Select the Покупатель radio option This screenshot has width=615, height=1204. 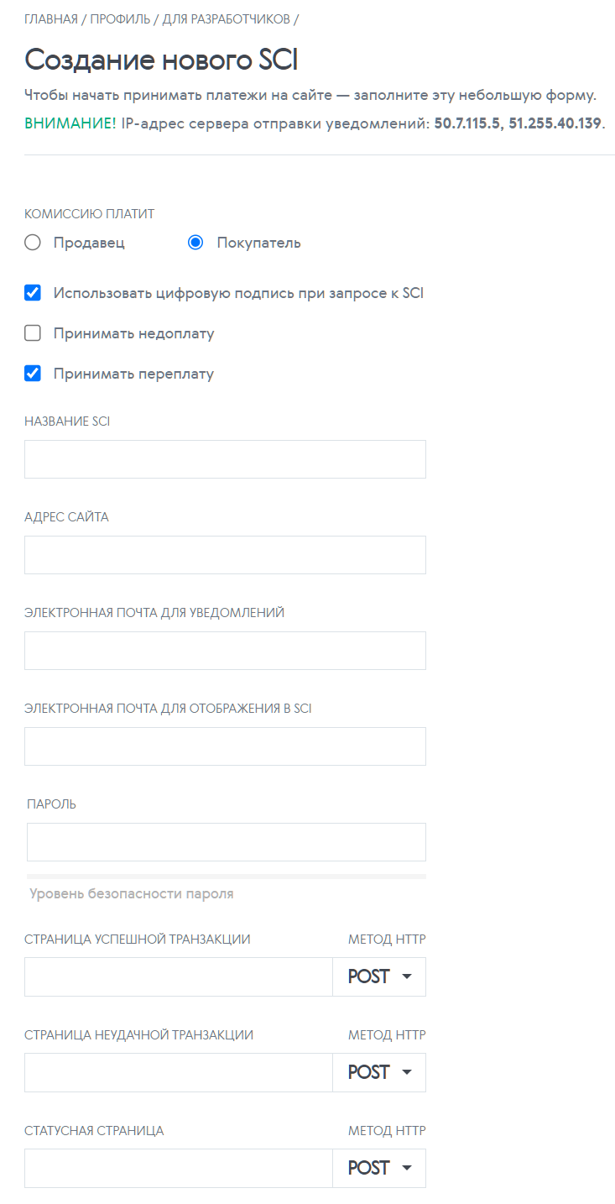[195, 243]
